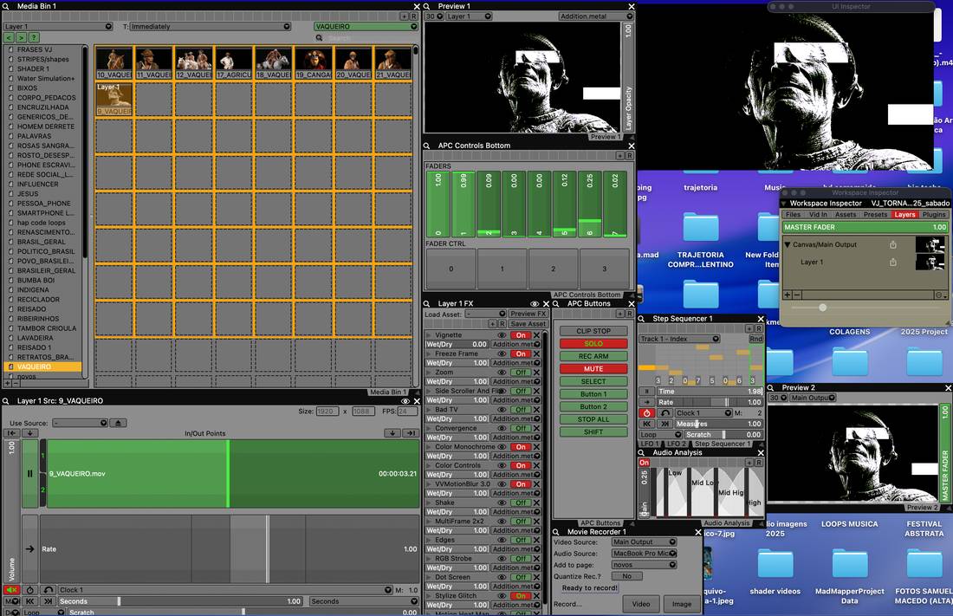
Task: Reset Step Sequencer with curved arrow
Action: tap(665, 413)
